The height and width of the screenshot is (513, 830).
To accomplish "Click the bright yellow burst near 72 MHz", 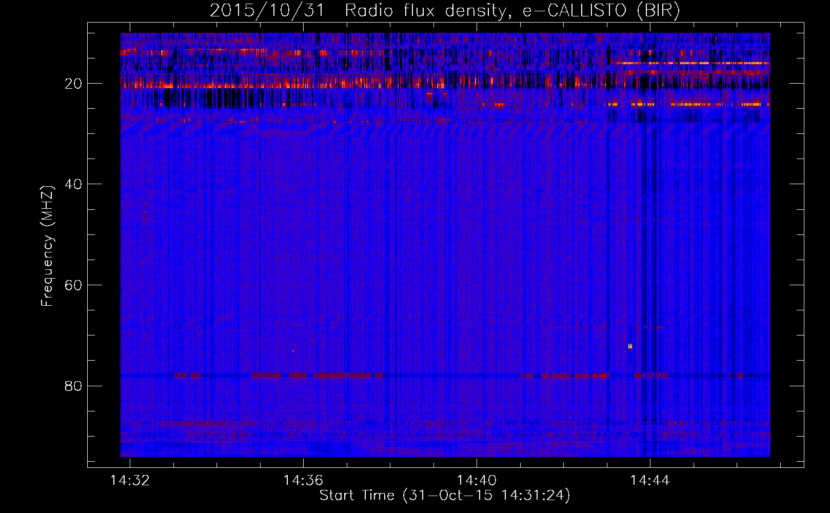I will pos(630,346).
